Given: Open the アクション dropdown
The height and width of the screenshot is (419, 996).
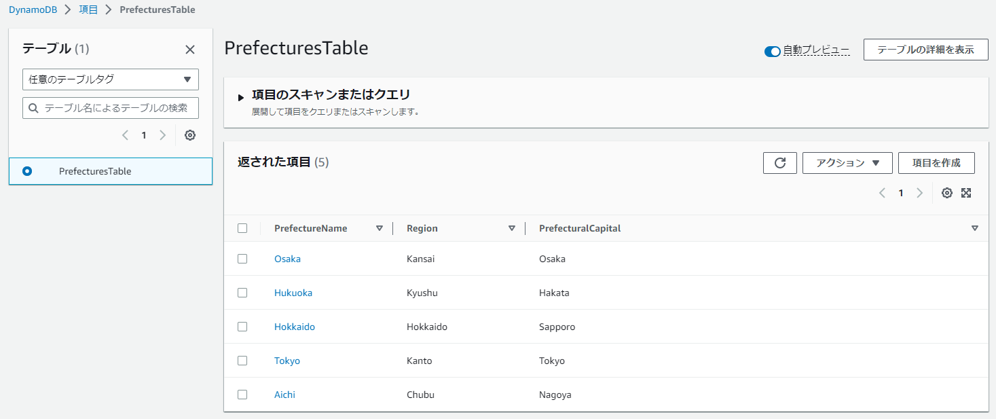Looking at the screenshot, I should pyautogui.click(x=847, y=163).
